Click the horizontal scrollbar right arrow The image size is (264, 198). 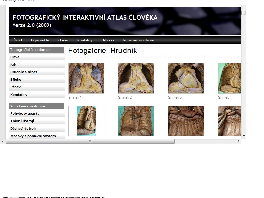point(239,141)
